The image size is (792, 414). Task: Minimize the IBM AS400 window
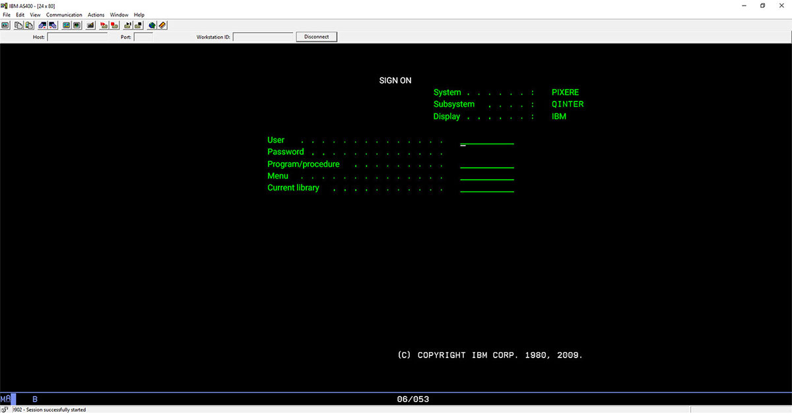pyautogui.click(x=743, y=5)
